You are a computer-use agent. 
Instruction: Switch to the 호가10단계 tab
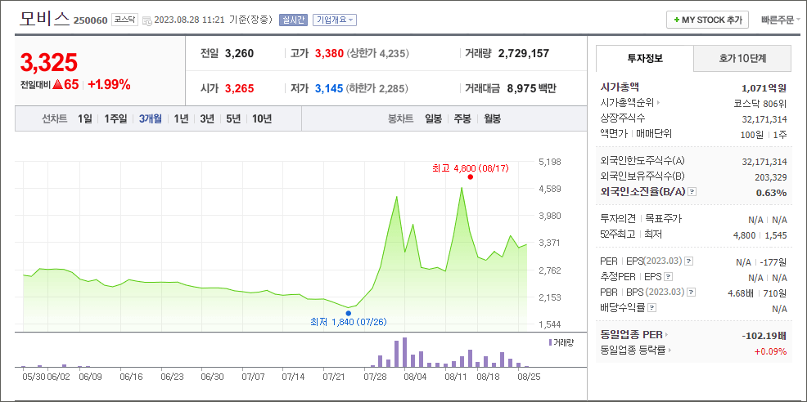742,58
